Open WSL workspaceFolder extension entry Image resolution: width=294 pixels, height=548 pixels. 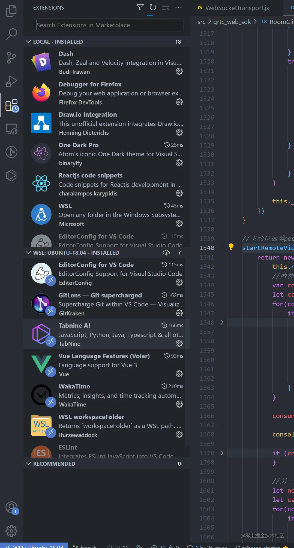click(x=106, y=426)
